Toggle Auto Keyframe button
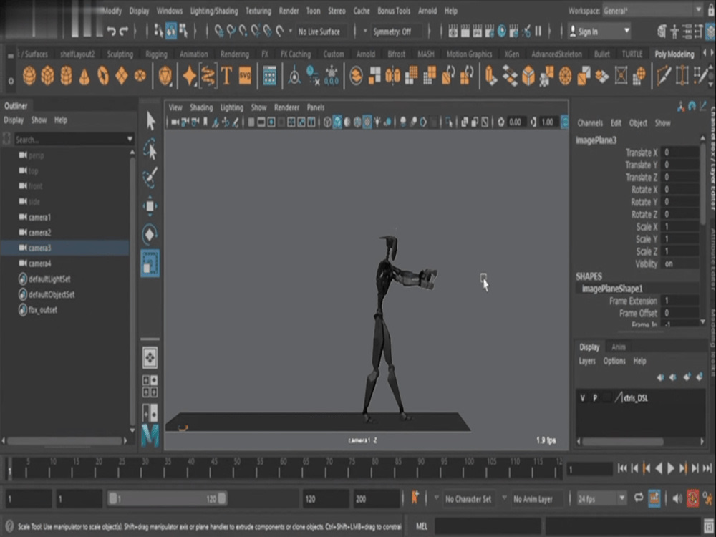 point(693,498)
